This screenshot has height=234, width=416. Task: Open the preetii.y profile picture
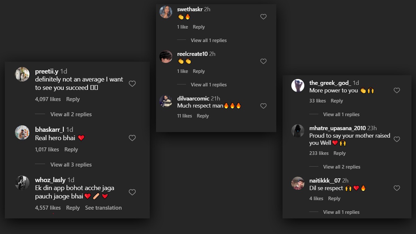pos(22,74)
